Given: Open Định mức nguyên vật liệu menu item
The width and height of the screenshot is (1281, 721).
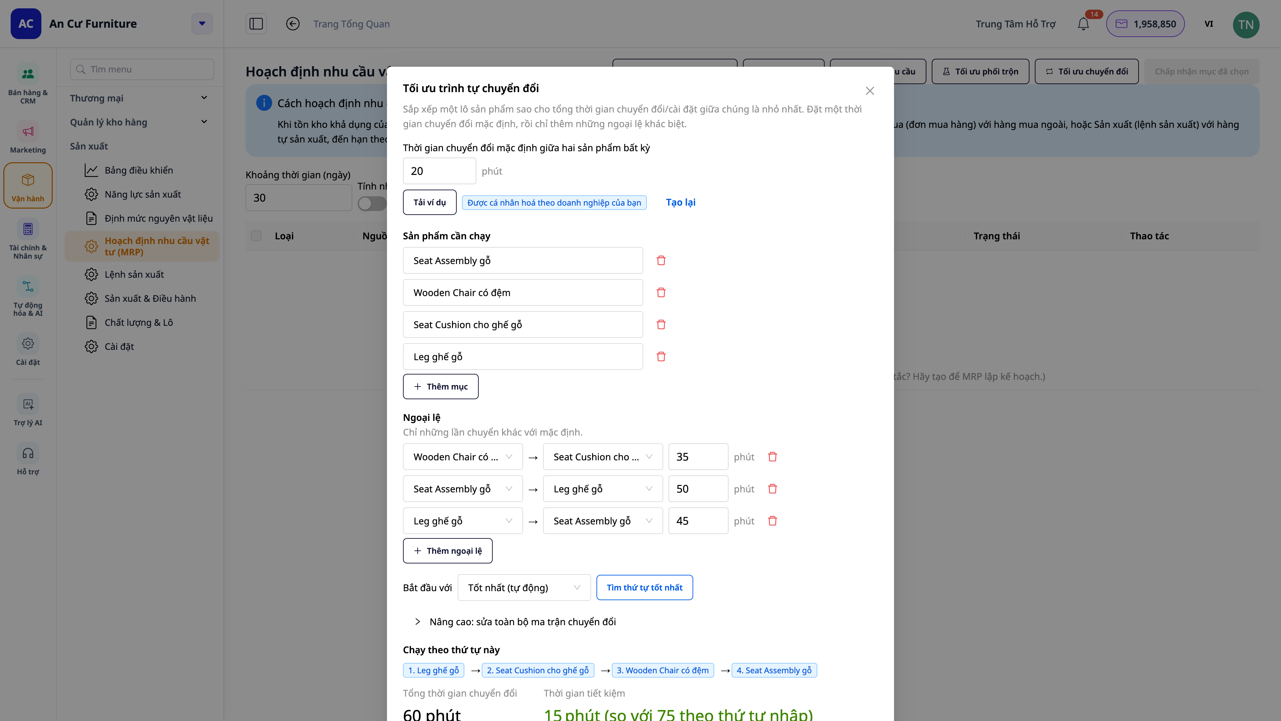Looking at the screenshot, I should point(159,218).
